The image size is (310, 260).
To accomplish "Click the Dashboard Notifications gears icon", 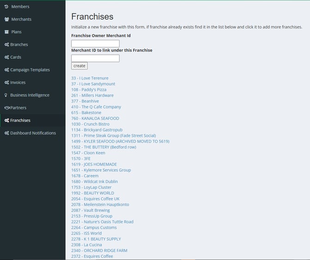I will pos(6,133).
